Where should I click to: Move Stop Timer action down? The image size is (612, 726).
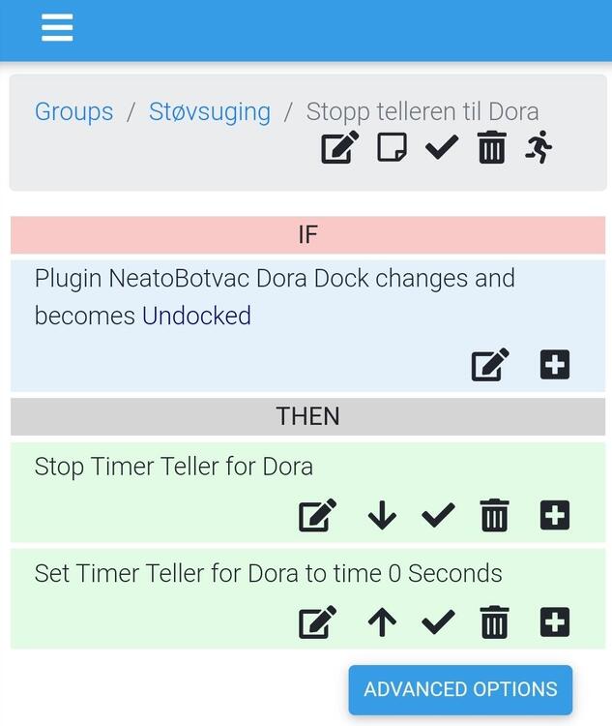click(x=382, y=515)
